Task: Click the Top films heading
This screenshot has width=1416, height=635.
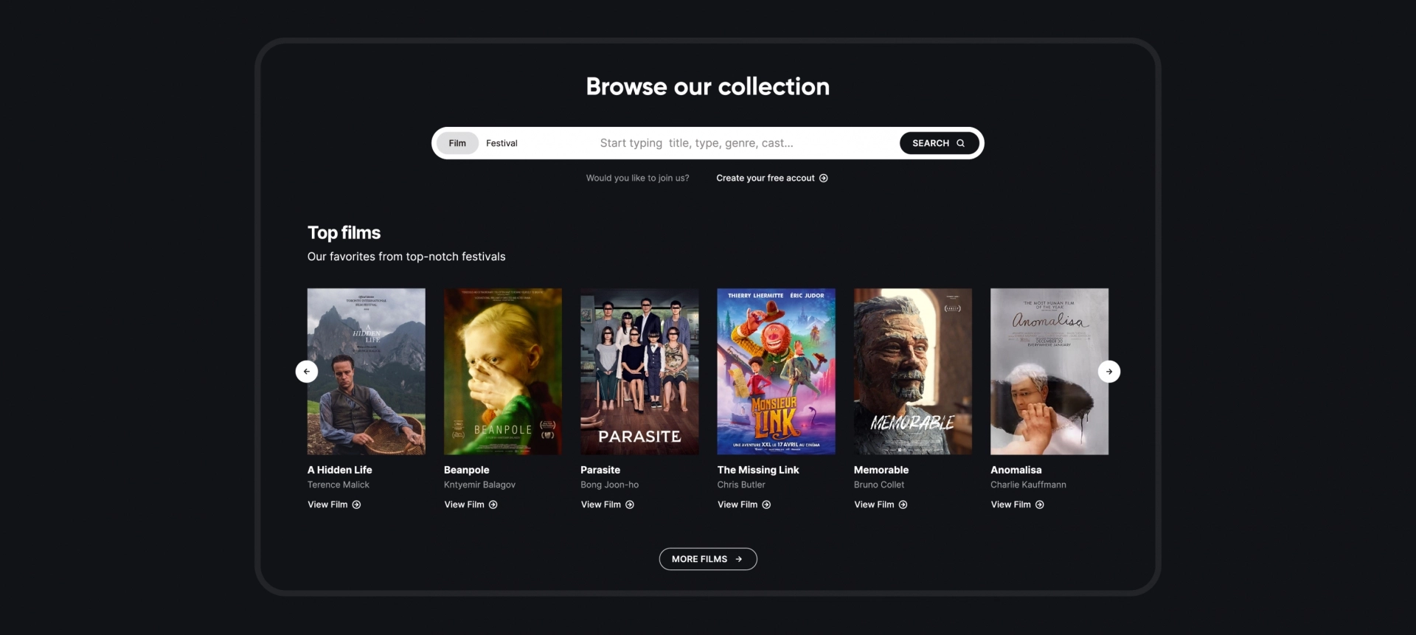Action: pos(344,233)
